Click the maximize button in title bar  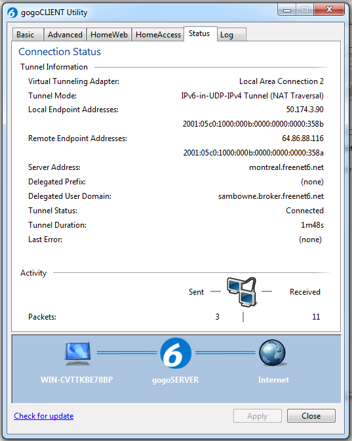coord(305,10)
